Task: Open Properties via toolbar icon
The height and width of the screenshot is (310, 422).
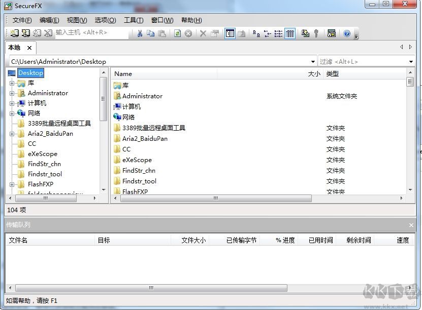Action: [x=214, y=33]
